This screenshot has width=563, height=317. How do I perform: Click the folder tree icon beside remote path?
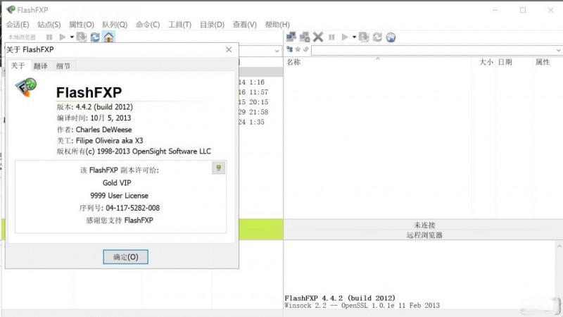pos(289,49)
